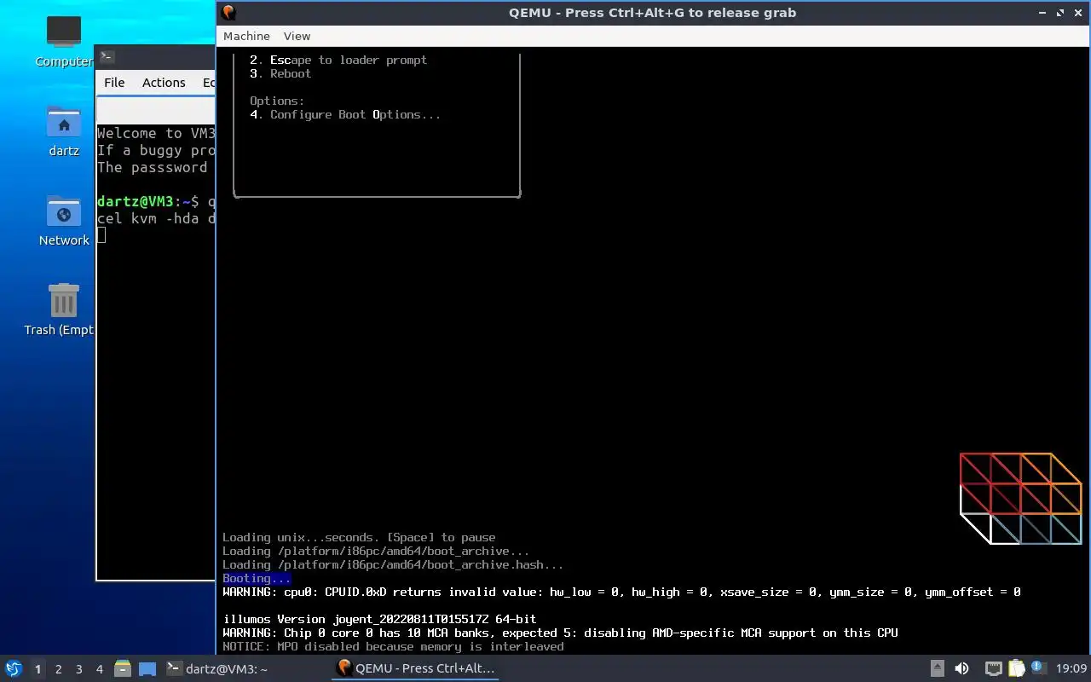Click the show desktop panel icon
Screen dimensions: 1091x682
pyautogui.click(x=147, y=669)
